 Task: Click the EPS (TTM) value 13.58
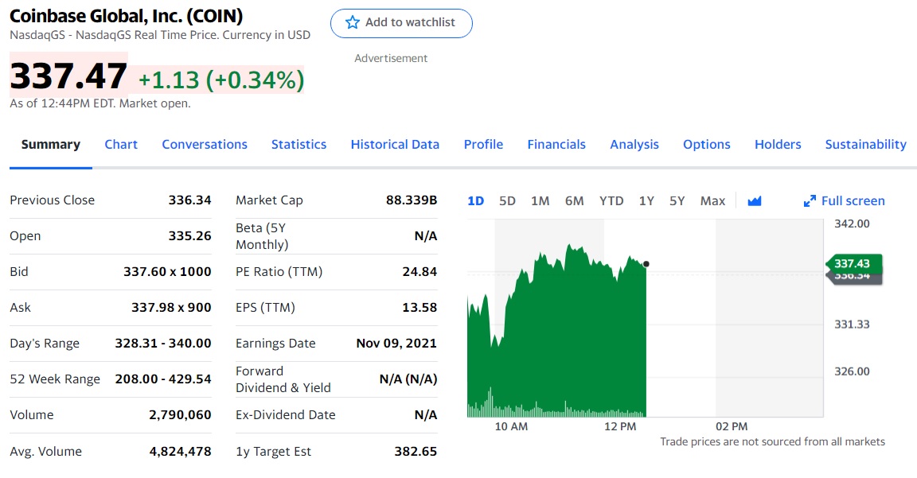tap(420, 307)
